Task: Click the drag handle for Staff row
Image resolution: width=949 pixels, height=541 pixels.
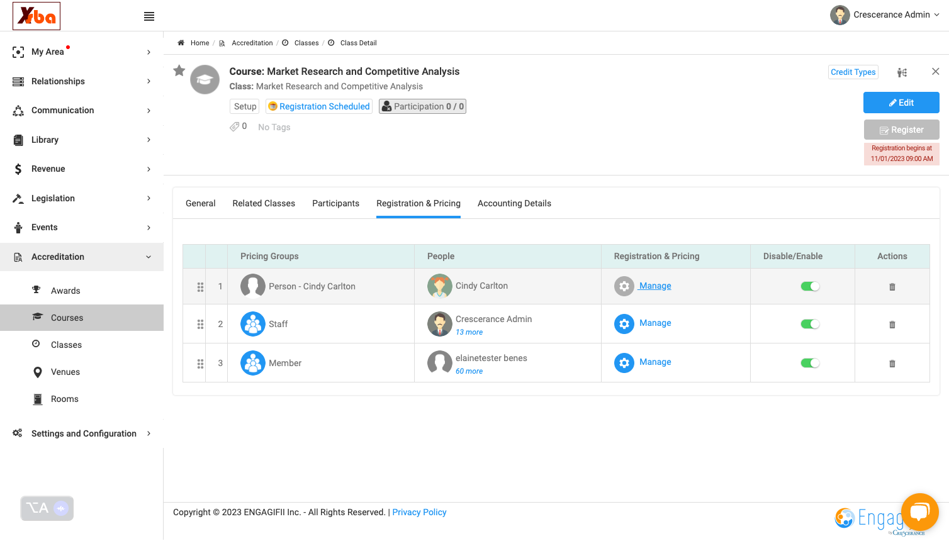Action: tap(200, 325)
